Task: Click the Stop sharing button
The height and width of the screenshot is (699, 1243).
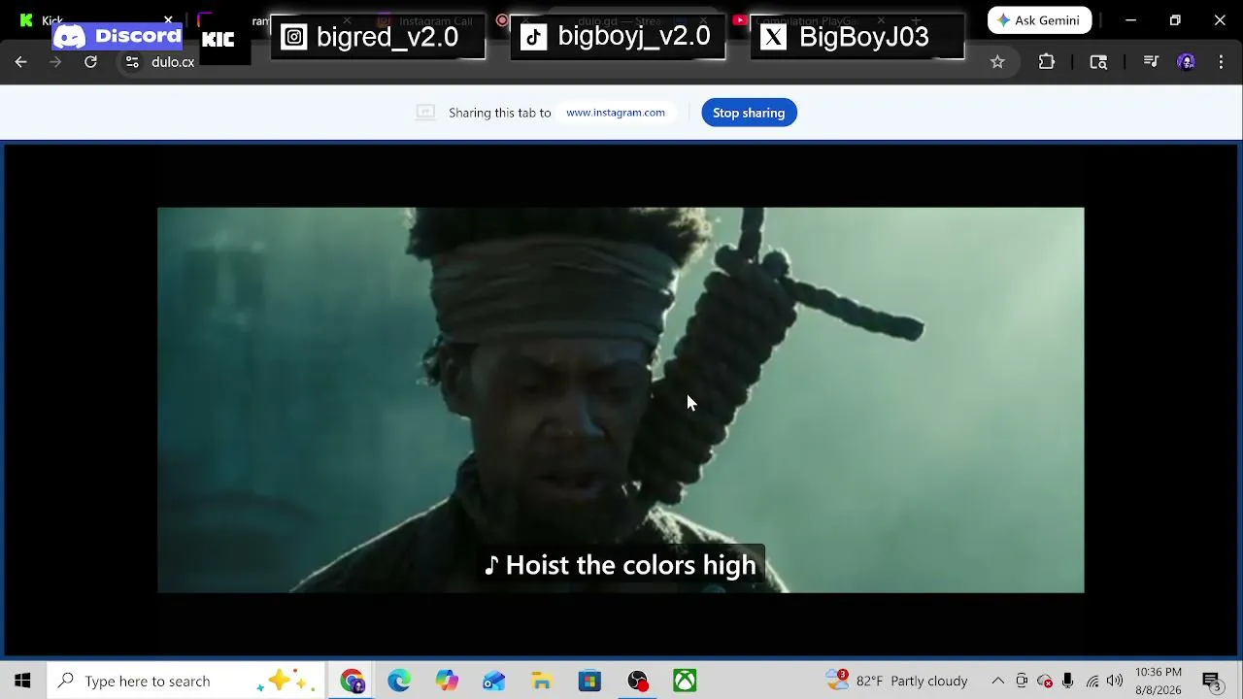Action: 749,113
